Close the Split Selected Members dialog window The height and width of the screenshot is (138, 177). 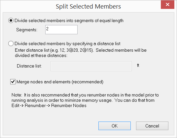pos(167,5)
